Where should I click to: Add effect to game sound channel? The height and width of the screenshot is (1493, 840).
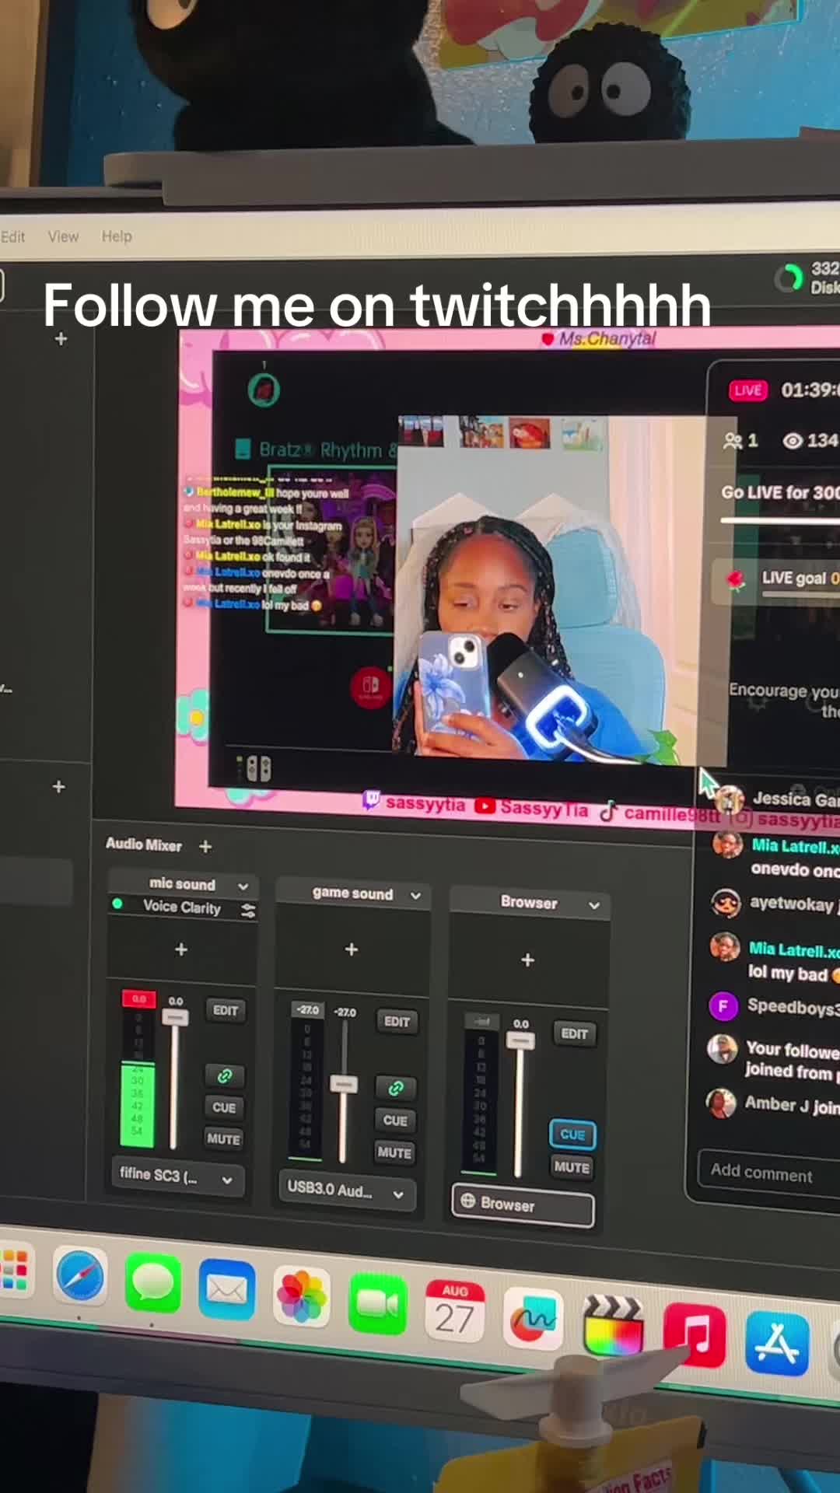(352, 949)
